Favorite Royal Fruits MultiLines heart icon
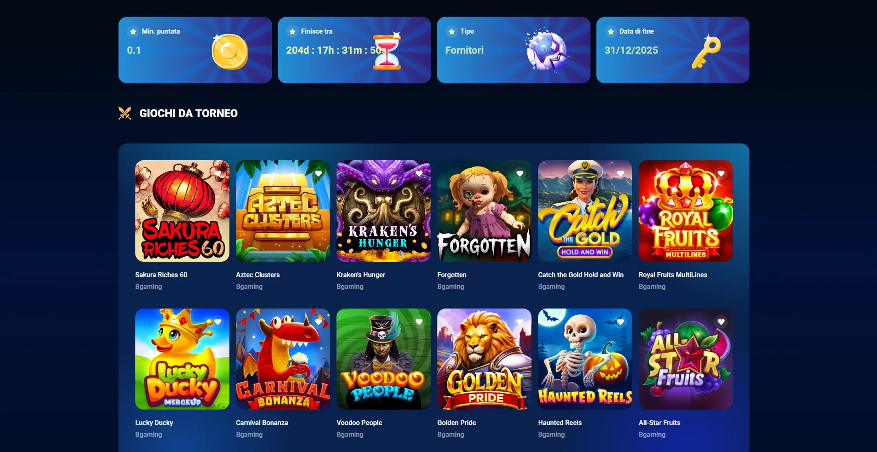Viewport: 877px width, 452px height. point(721,173)
